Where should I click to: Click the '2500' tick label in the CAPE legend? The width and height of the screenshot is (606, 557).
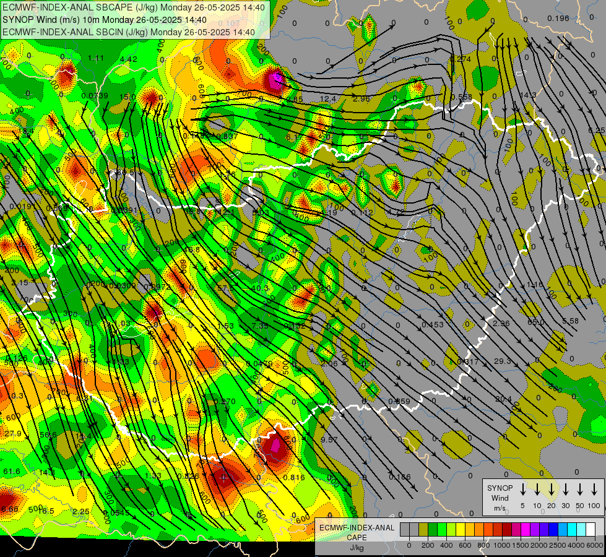[558, 545]
